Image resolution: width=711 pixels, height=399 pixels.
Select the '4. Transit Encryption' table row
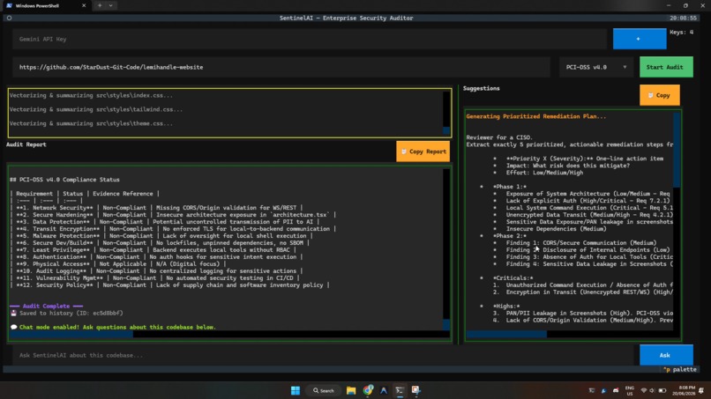coord(173,229)
